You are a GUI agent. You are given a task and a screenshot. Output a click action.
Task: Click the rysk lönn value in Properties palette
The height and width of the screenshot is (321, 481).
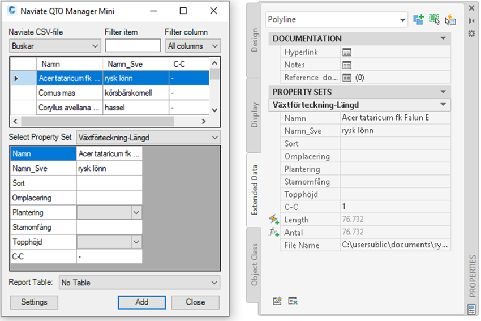[x=395, y=130]
